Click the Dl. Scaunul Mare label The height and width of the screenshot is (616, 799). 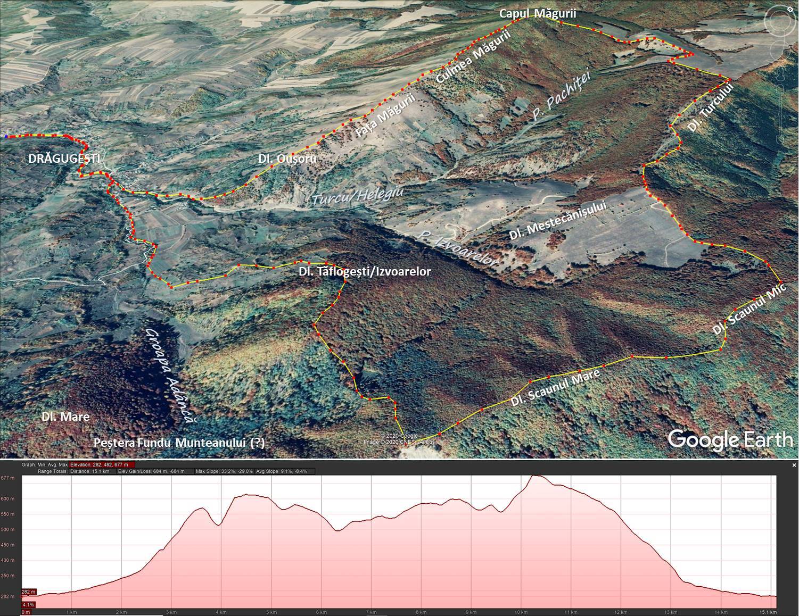(555, 387)
